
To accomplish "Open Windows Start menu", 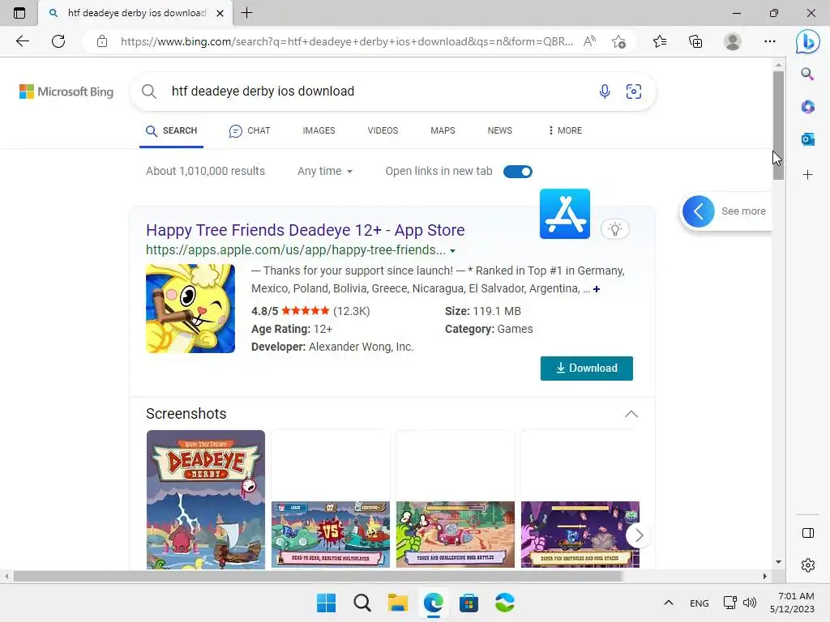I will 326,603.
